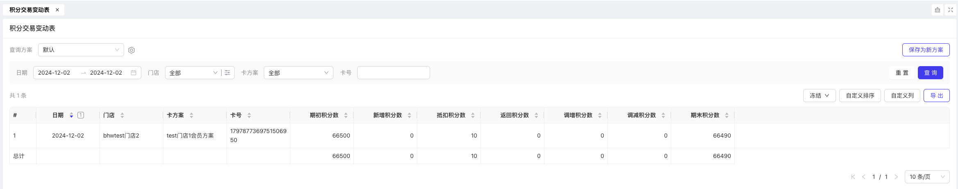
Task: Click 保存为新方案 button
Action: (926, 50)
